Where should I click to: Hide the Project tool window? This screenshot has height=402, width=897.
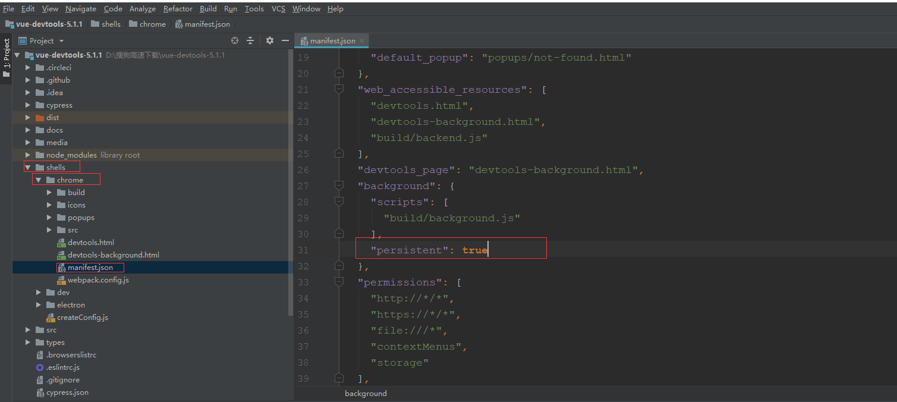(285, 40)
